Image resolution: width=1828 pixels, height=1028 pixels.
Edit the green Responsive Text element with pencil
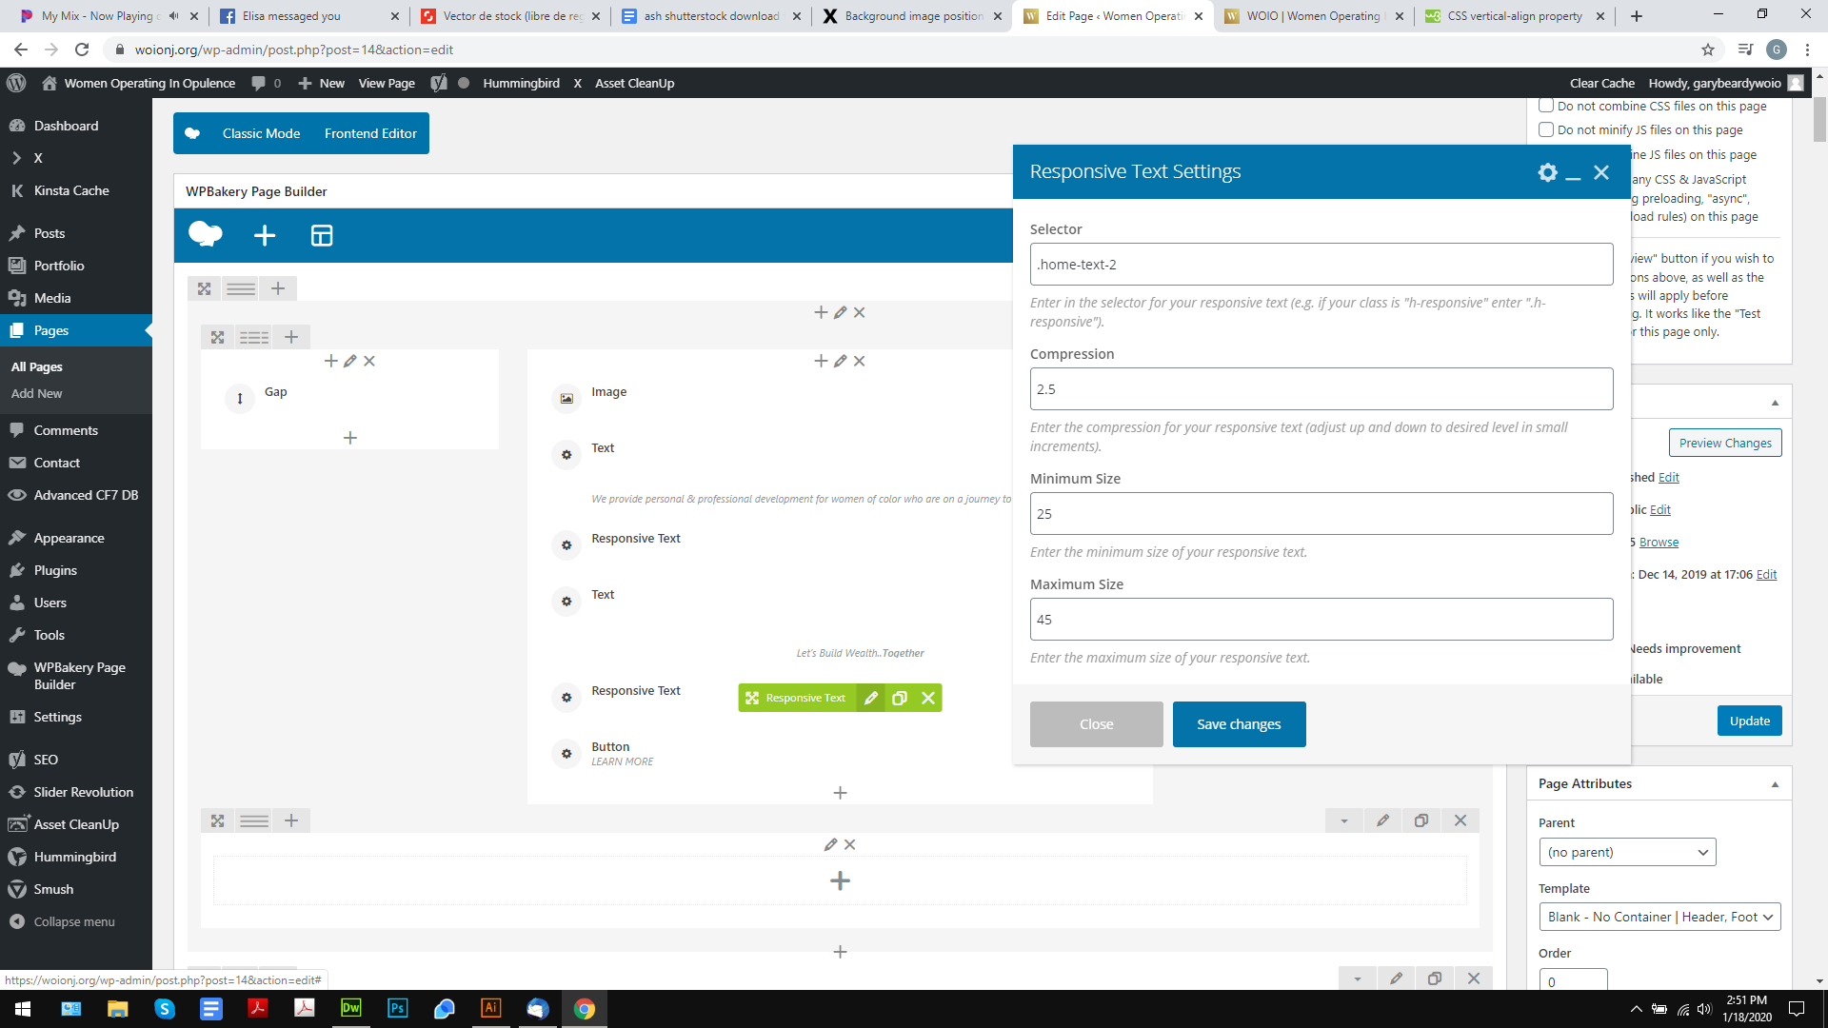click(870, 698)
